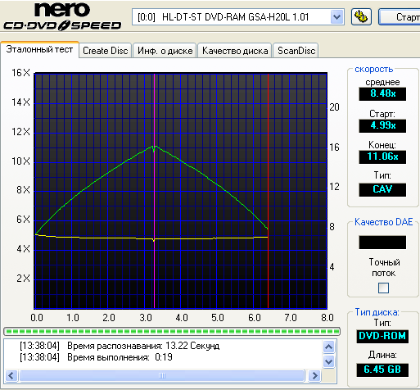Select the log line Время выполнения: 0:19
This screenshot has height=390, width=420.
pyautogui.click(x=96, y=357)
